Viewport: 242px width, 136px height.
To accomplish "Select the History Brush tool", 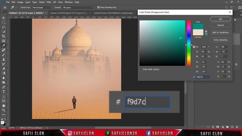I will 3,64.
